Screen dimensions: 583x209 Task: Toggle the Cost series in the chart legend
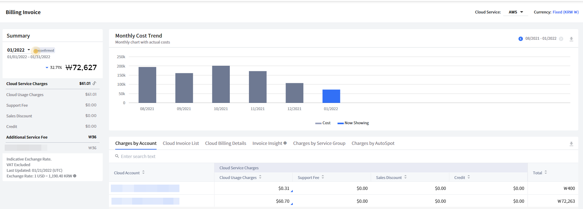click(x=323, y=123)
